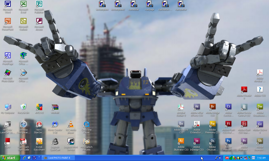269x161 pixels.
Task: Click the Adobe Photoshop shortcut icon
Action: 228,141
